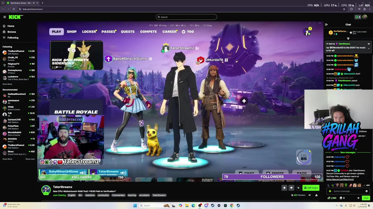The width and height of the screenshot is (373, 209).
Task: Hide the pinned message eye icon
Action: [369, 44]
